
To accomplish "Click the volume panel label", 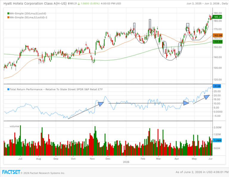I will (x=14, y=126).
